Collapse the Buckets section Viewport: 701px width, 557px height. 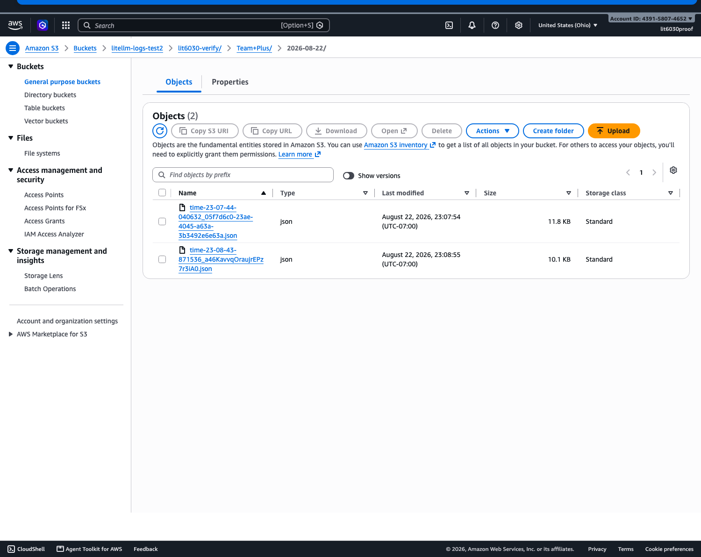tap(11, 66)
